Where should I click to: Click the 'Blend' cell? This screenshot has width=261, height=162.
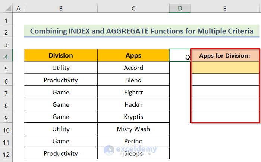(x=133, y=80)
